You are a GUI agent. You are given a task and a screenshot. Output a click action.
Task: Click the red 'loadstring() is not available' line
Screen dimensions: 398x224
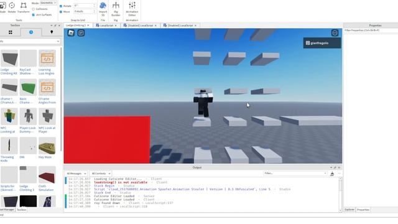pyautogui.click(x=121, y=182)
